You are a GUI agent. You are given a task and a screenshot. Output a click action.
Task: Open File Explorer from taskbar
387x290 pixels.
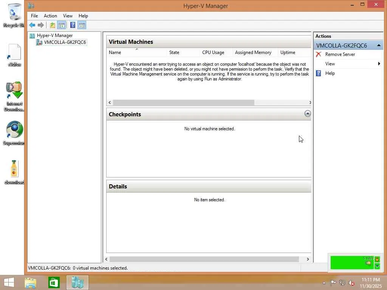tap(31, 282)
